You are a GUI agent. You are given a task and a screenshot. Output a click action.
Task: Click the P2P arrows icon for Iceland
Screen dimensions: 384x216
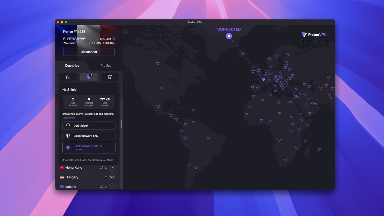(101, 187)
